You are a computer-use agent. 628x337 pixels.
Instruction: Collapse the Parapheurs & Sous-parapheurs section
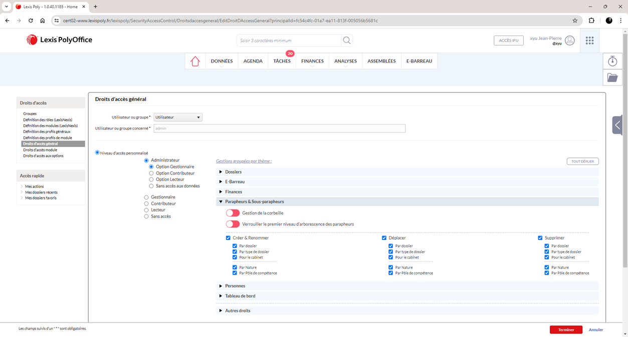pyautogui.click(x=407, y=202)
